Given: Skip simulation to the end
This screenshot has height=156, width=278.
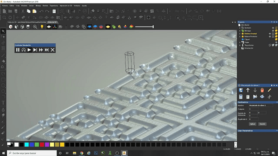Looking at the screenshot, I should click(46, 50).
